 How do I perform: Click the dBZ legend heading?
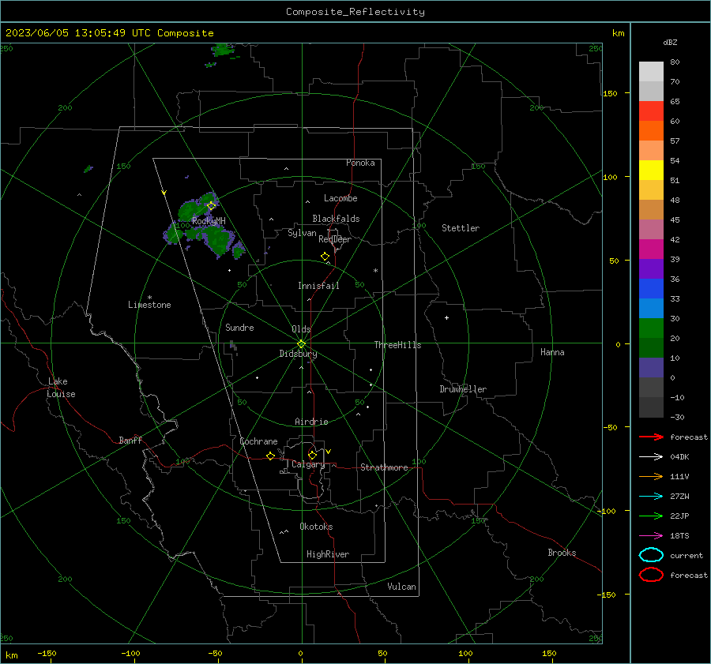tap(670, 43)
